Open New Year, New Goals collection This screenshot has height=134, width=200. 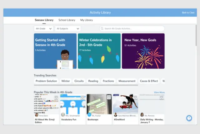[143, 51]
